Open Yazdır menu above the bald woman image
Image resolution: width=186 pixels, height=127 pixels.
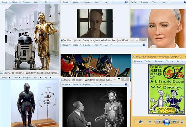[x=77, y=2]
